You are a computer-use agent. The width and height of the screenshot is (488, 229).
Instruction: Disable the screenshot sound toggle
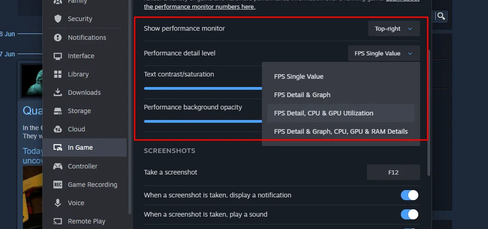pyautogui.click(x=410, y=214)
